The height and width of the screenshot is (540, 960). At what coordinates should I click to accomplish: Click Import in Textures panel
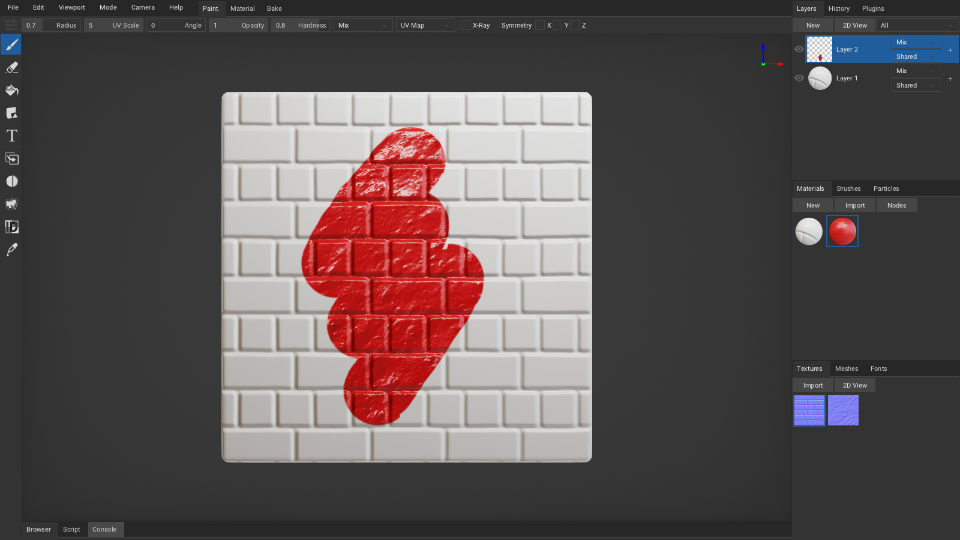813,385
